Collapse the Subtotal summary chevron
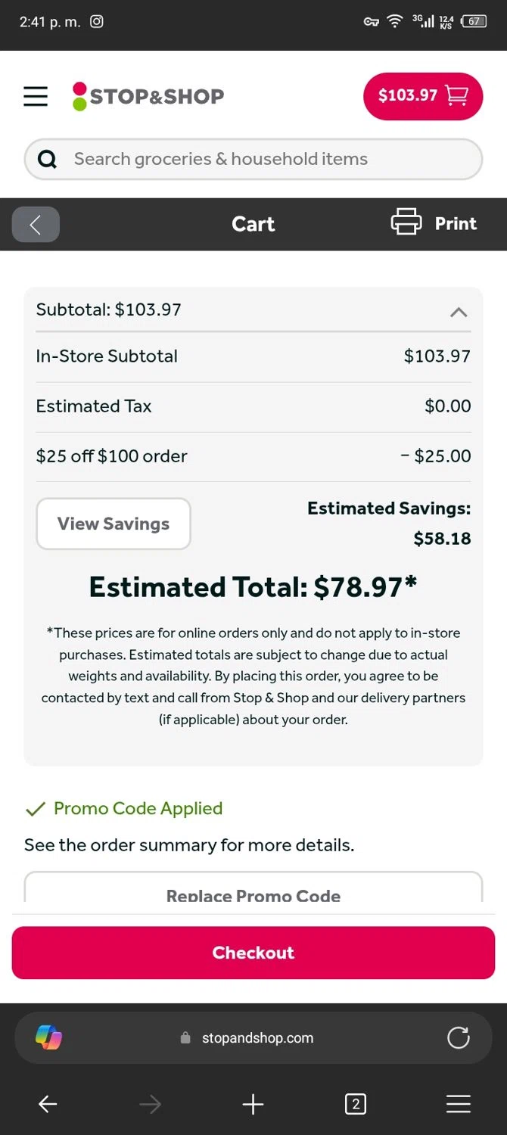Image resolution: width=507 pixels, height=1135 pixels. (459, 312)
